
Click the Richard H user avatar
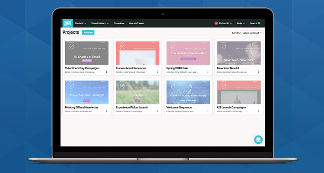(x=216, y=23)
